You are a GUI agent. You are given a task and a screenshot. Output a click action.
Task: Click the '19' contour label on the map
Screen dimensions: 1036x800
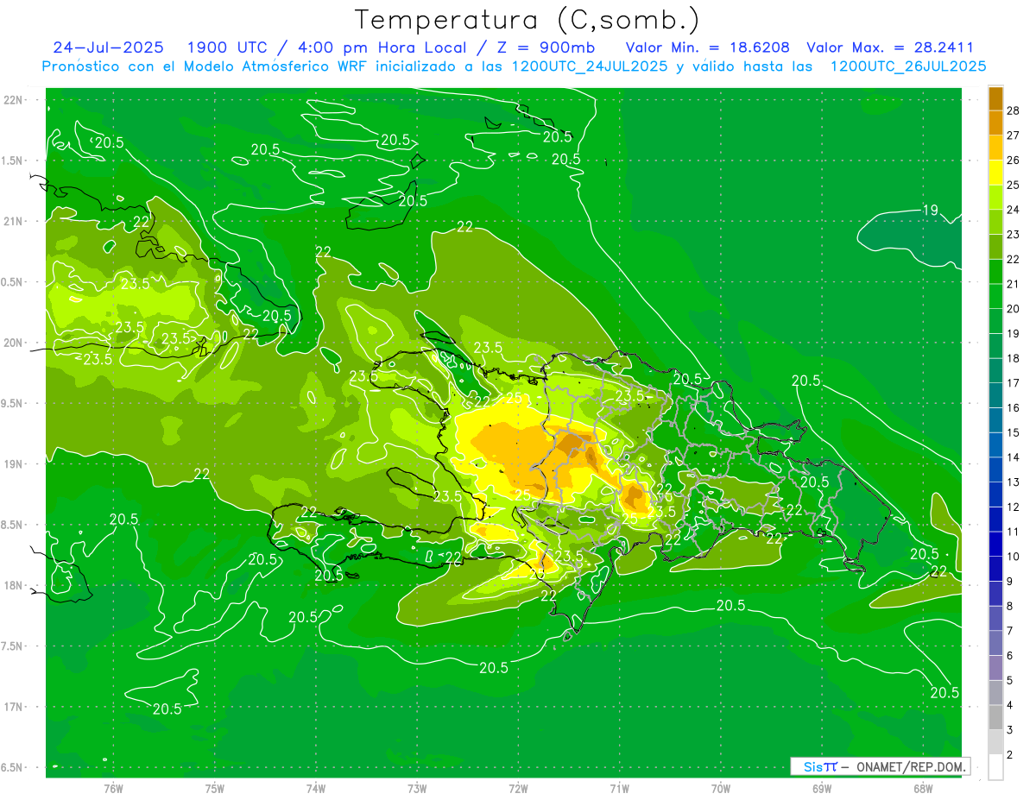click(x=930, y=210)
